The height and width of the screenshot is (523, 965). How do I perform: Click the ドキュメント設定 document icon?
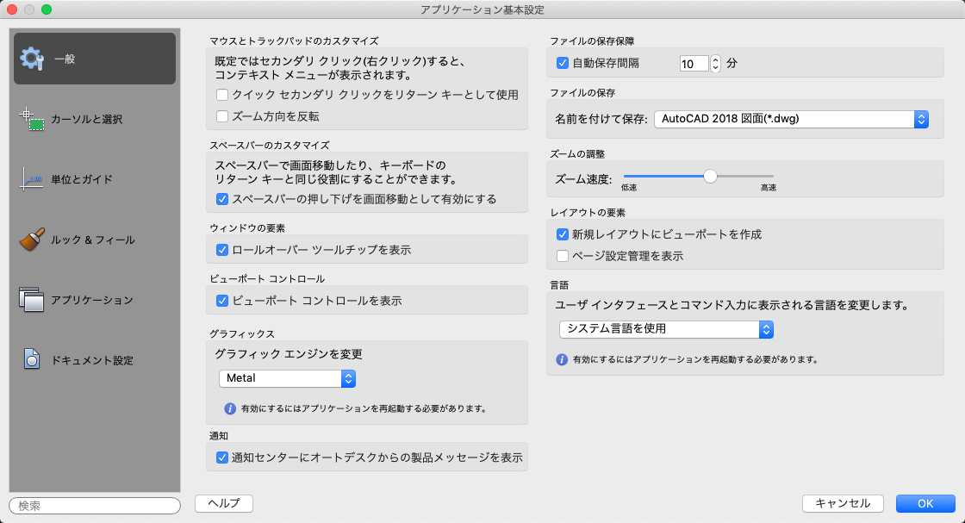[32, 360]
